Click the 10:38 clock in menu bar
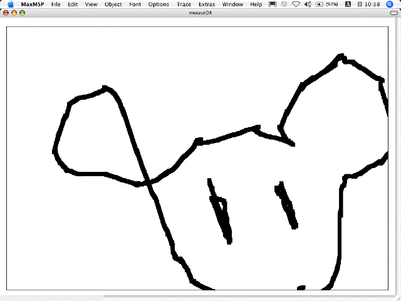 click(372, 4)
